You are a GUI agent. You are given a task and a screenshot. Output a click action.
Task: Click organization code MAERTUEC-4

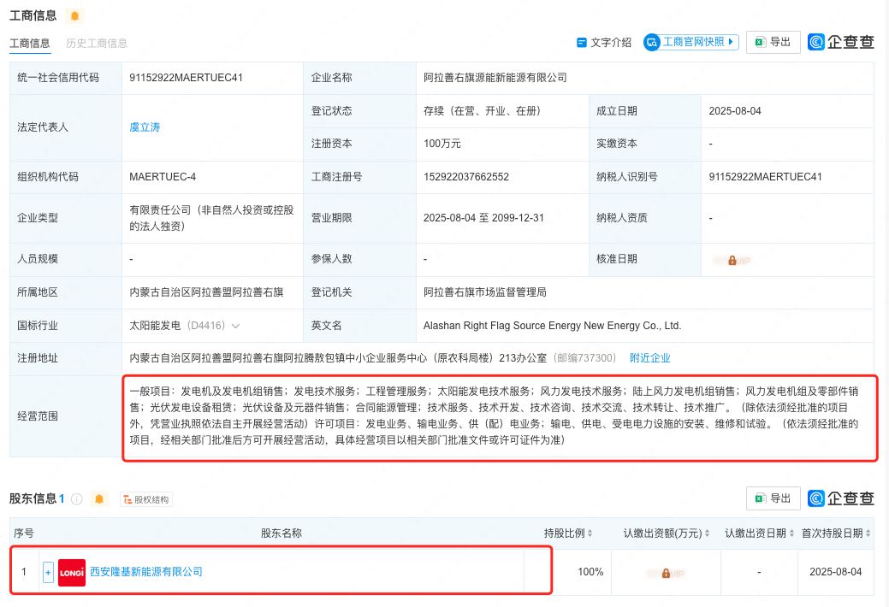(x=163, y=177)
